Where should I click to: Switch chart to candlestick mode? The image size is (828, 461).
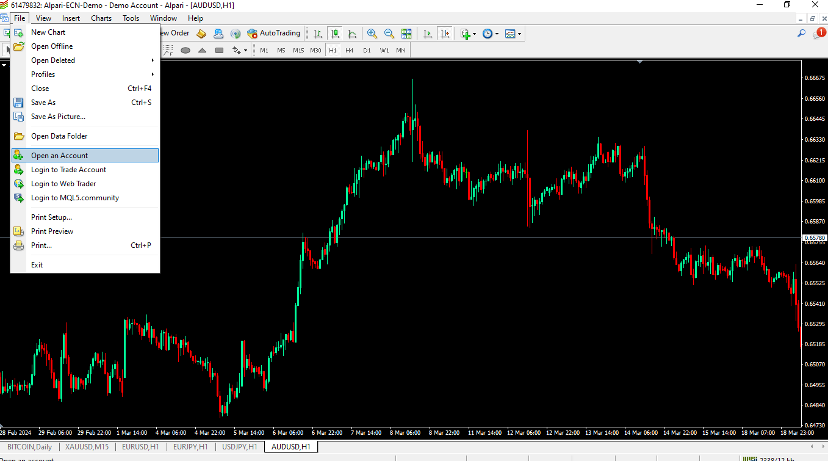click(334, 34)
